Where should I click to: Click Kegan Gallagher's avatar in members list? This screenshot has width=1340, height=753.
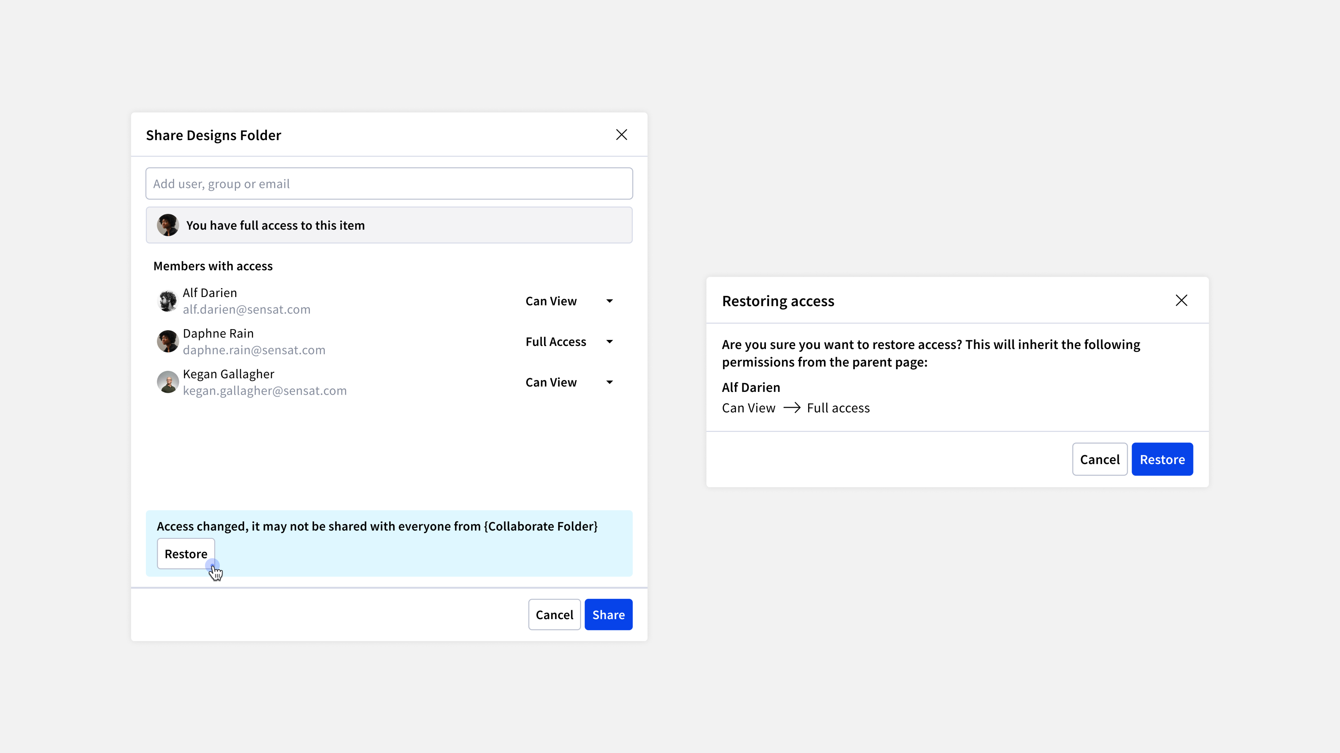pyautogui.click(x=167, y=382)
